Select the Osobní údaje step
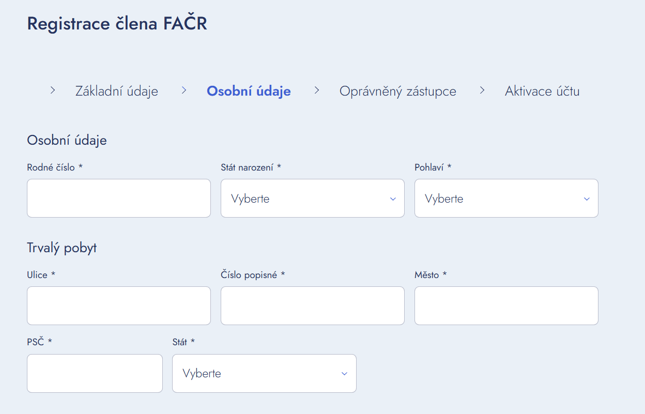This screenshot has width=645, height=414. point(249,91)
